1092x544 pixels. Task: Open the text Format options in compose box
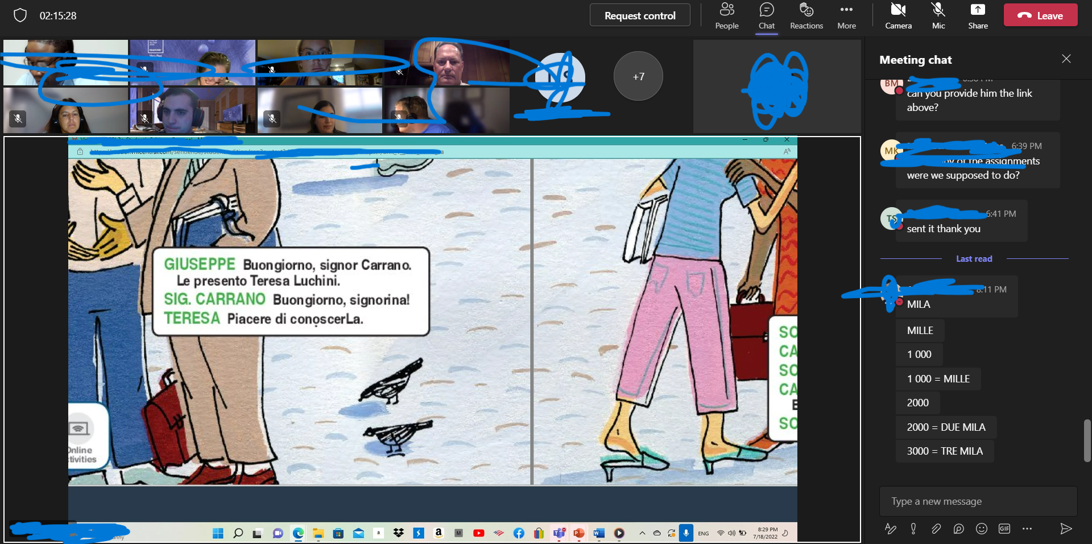[891, 529]
